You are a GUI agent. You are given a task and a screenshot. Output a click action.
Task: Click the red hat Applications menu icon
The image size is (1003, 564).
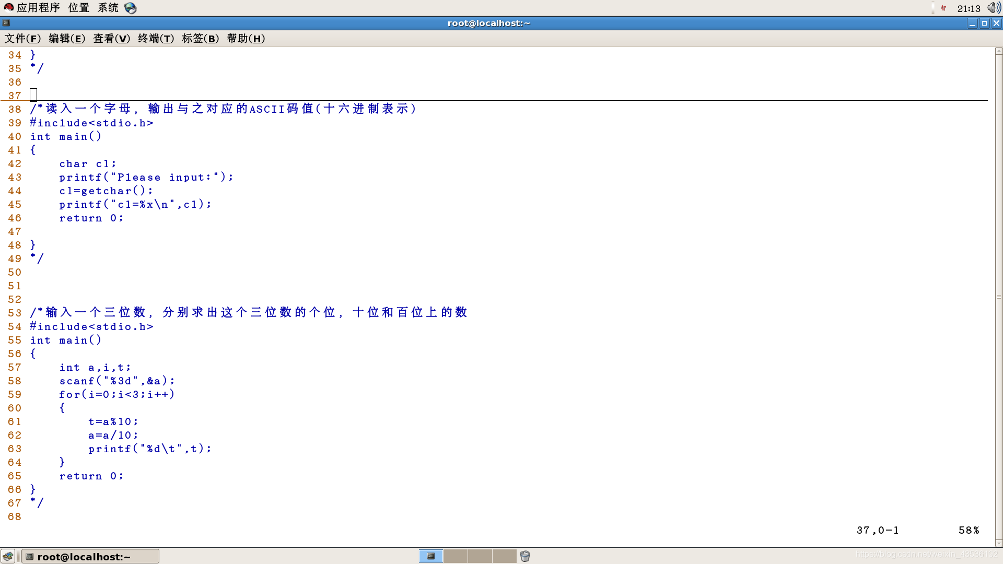click(x=8, y=7)
